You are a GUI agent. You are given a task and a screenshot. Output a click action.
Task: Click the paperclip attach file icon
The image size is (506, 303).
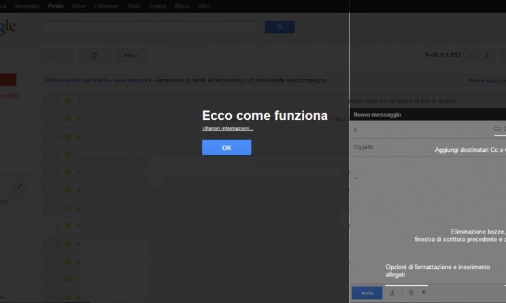tap(411, 293)
